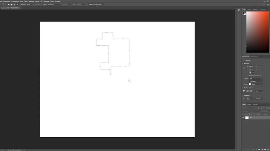The height and width of the screenshot is (151, 270).
Task: Open the Файл (File) menu
Action: click(x=1, y=1)
